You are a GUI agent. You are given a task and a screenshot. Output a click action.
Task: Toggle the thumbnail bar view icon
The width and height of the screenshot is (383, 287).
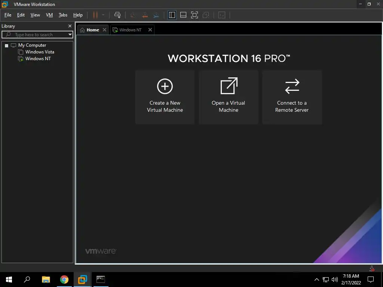(183, 15)
